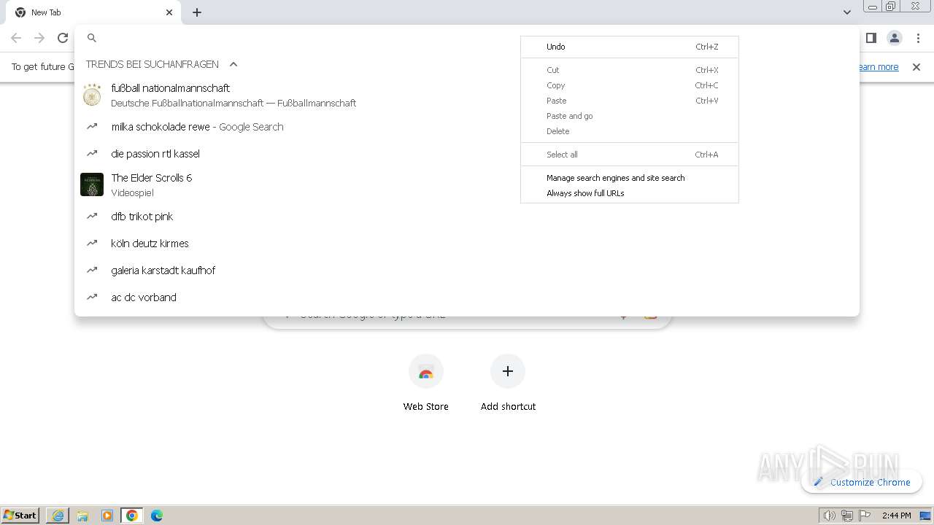The width and height of the screenshot is (934, 525).
Task: Launch Internet Explorer from the taskbar
Action: 58,516
